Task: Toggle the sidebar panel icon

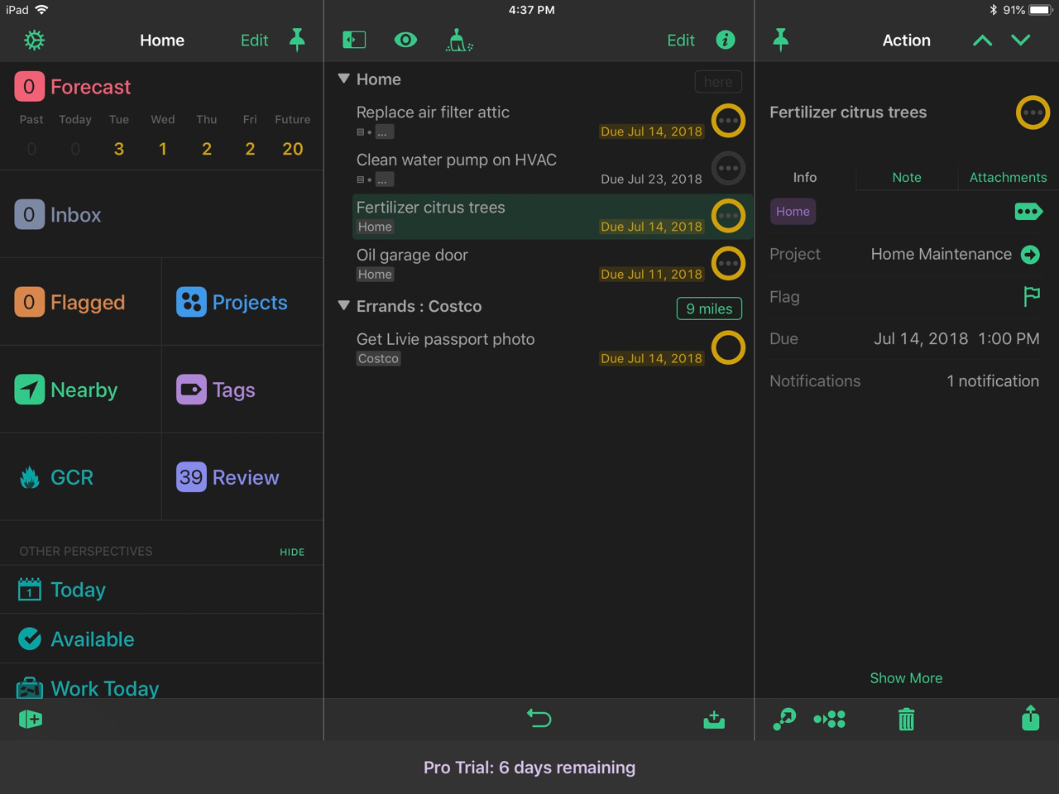Action: point(354,40)
